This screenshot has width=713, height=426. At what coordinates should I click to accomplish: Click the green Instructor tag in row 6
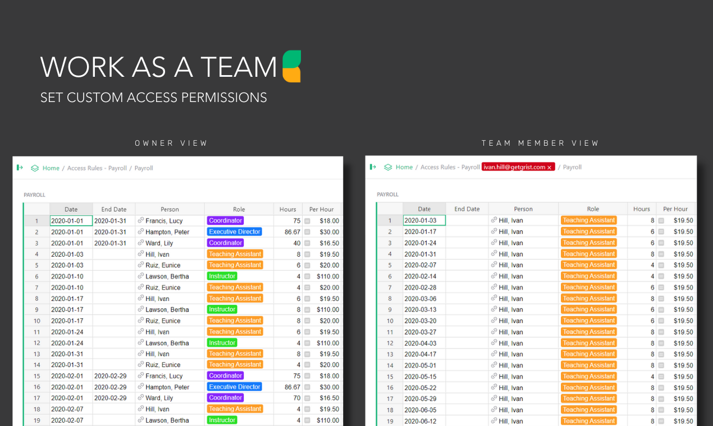222,276
